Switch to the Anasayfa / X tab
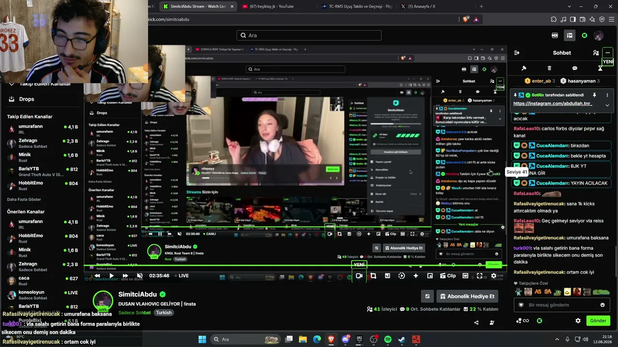This screenshot has width=618, height=347. click(x=435, y=6)
